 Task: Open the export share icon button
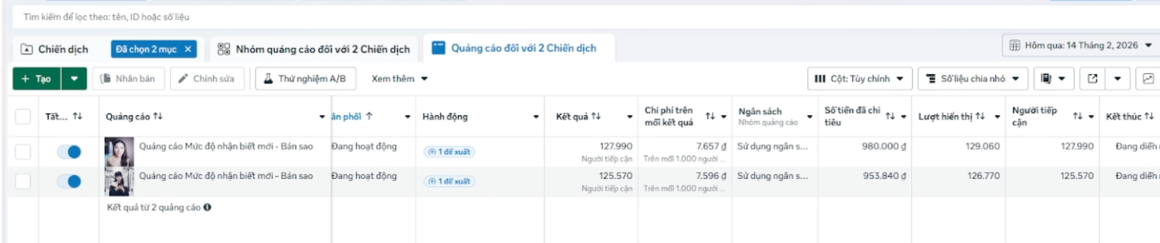[x=1092, y=79]
